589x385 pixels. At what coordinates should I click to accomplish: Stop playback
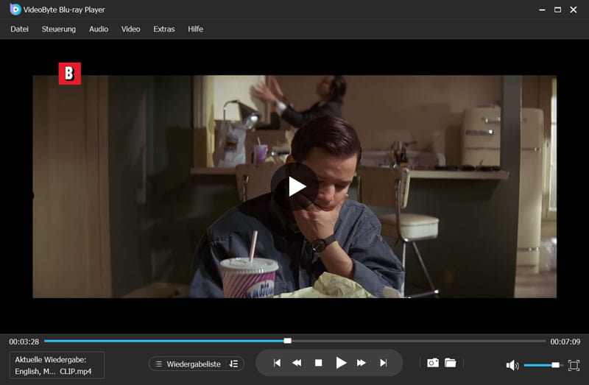pos(319,363)
